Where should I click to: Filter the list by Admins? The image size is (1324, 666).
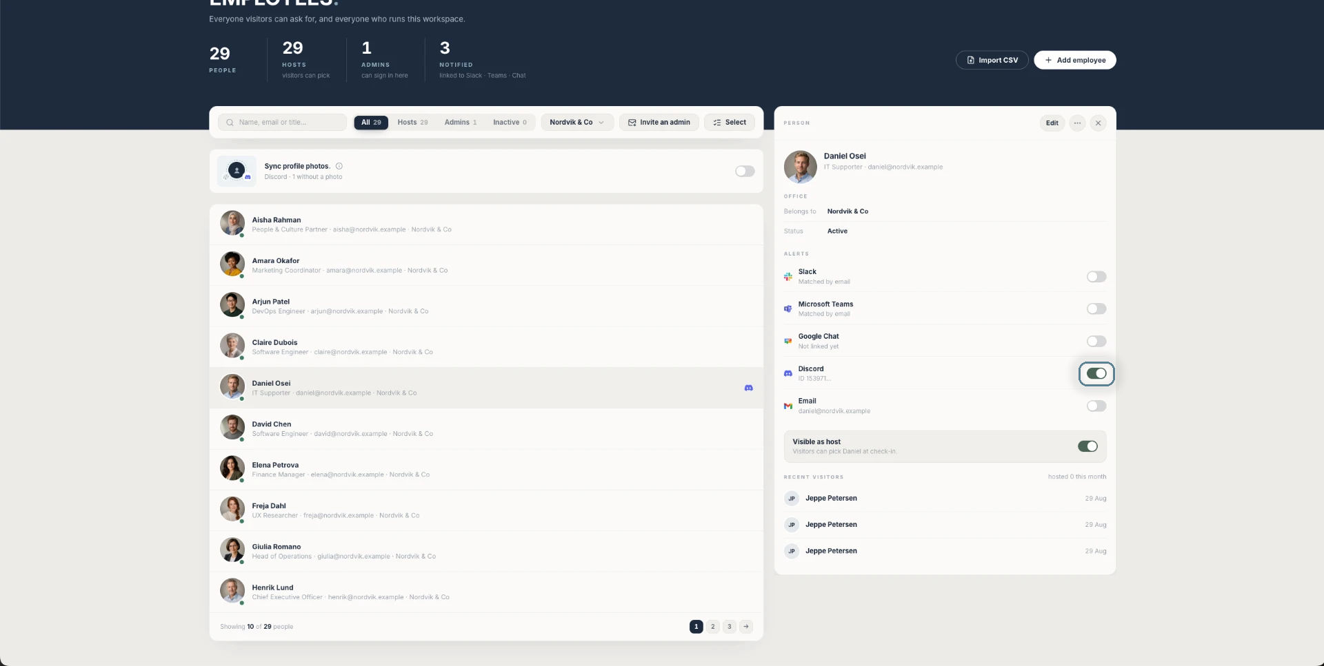[461, 122]
